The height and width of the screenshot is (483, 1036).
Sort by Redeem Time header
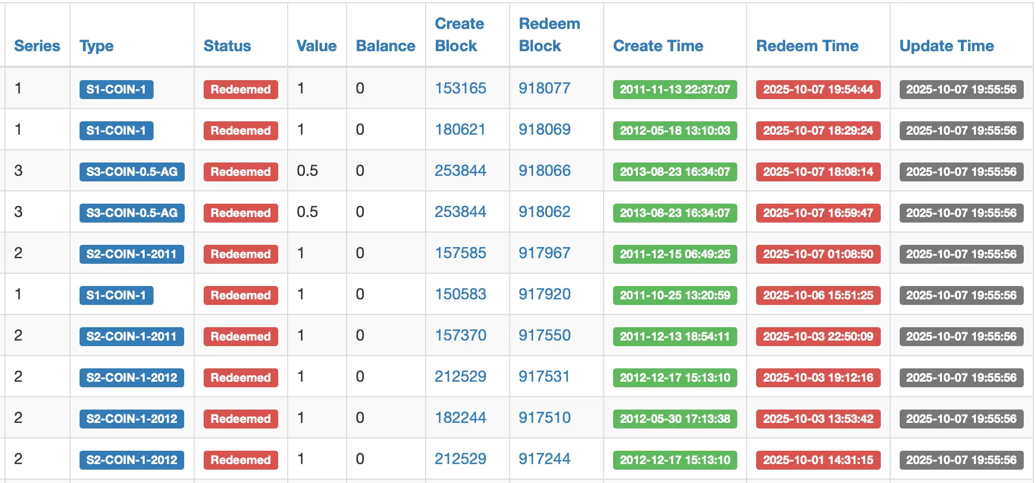tap(807, 46)
